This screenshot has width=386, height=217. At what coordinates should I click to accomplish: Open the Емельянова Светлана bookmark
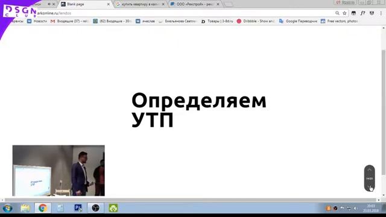tap(177, 22)
